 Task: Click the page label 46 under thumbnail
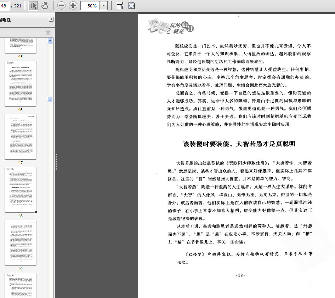point(21,110)
